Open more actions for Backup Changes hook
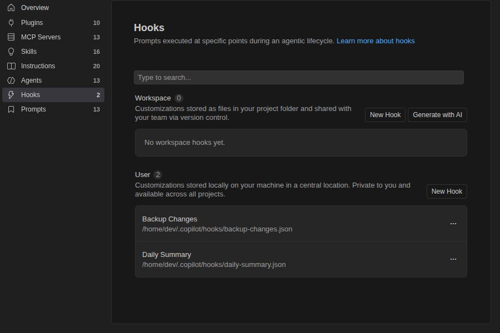Image resolution: width=500 pixels, height=333 pixels. 453,224
